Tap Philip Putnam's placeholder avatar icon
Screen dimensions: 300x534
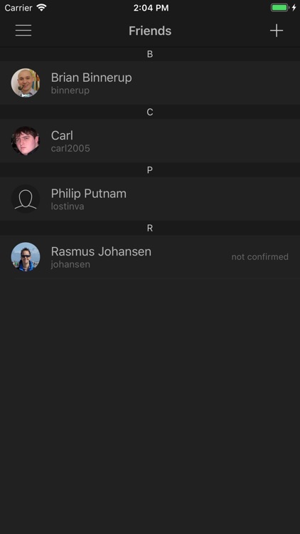click(26, 199)
